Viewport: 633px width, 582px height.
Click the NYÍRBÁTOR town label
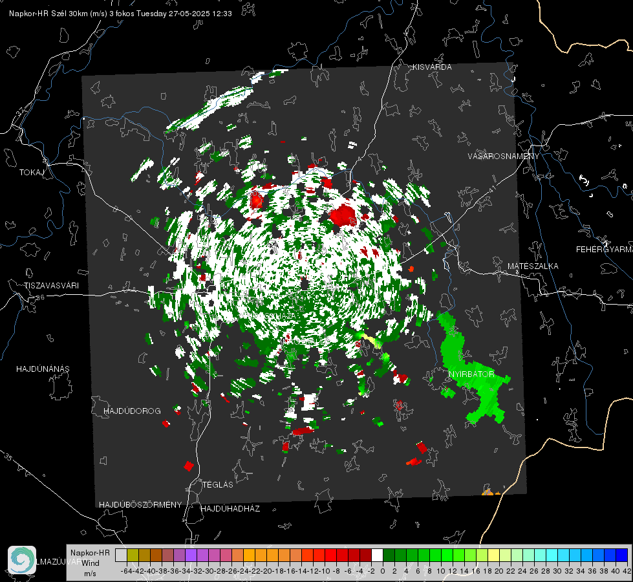471,374
